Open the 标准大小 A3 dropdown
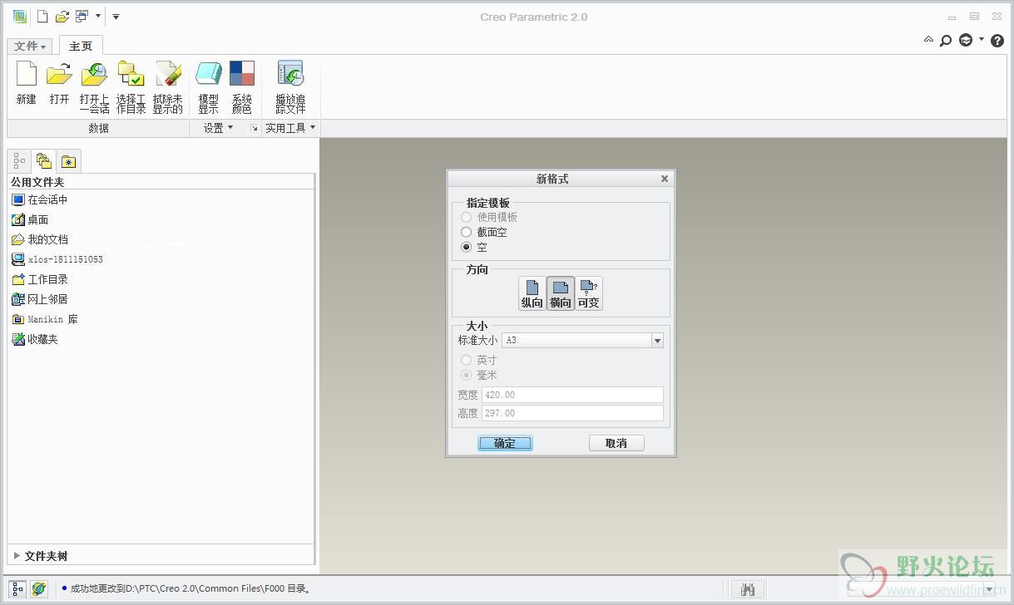 657,340
